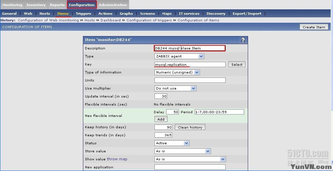Click the Add flexible interval button

click(x=161, y=119)
